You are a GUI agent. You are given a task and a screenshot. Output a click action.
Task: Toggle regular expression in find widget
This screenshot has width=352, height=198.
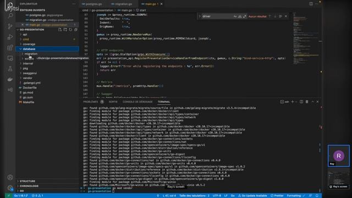(244, 16)
